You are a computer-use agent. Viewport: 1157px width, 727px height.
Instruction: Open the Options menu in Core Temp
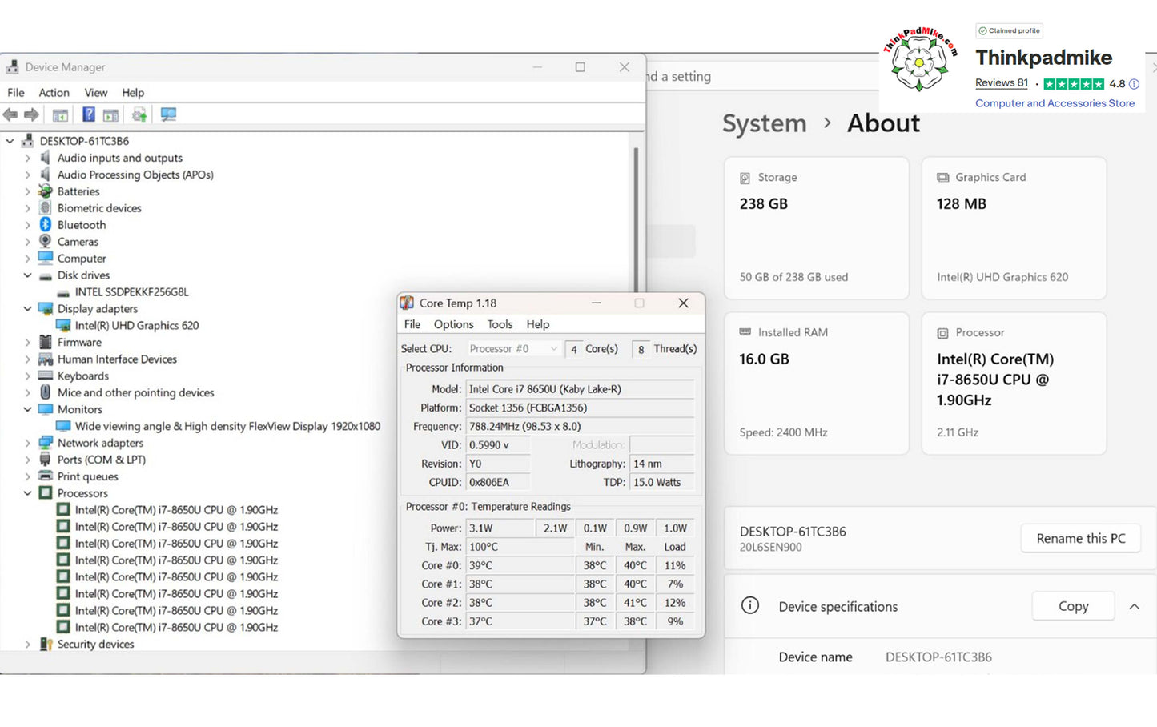click(454, 324)
